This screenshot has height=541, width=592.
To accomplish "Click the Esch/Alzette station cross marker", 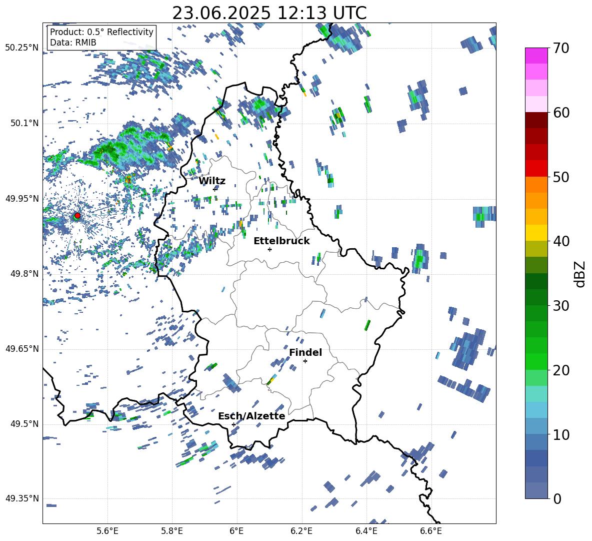I will click(233, 424).
